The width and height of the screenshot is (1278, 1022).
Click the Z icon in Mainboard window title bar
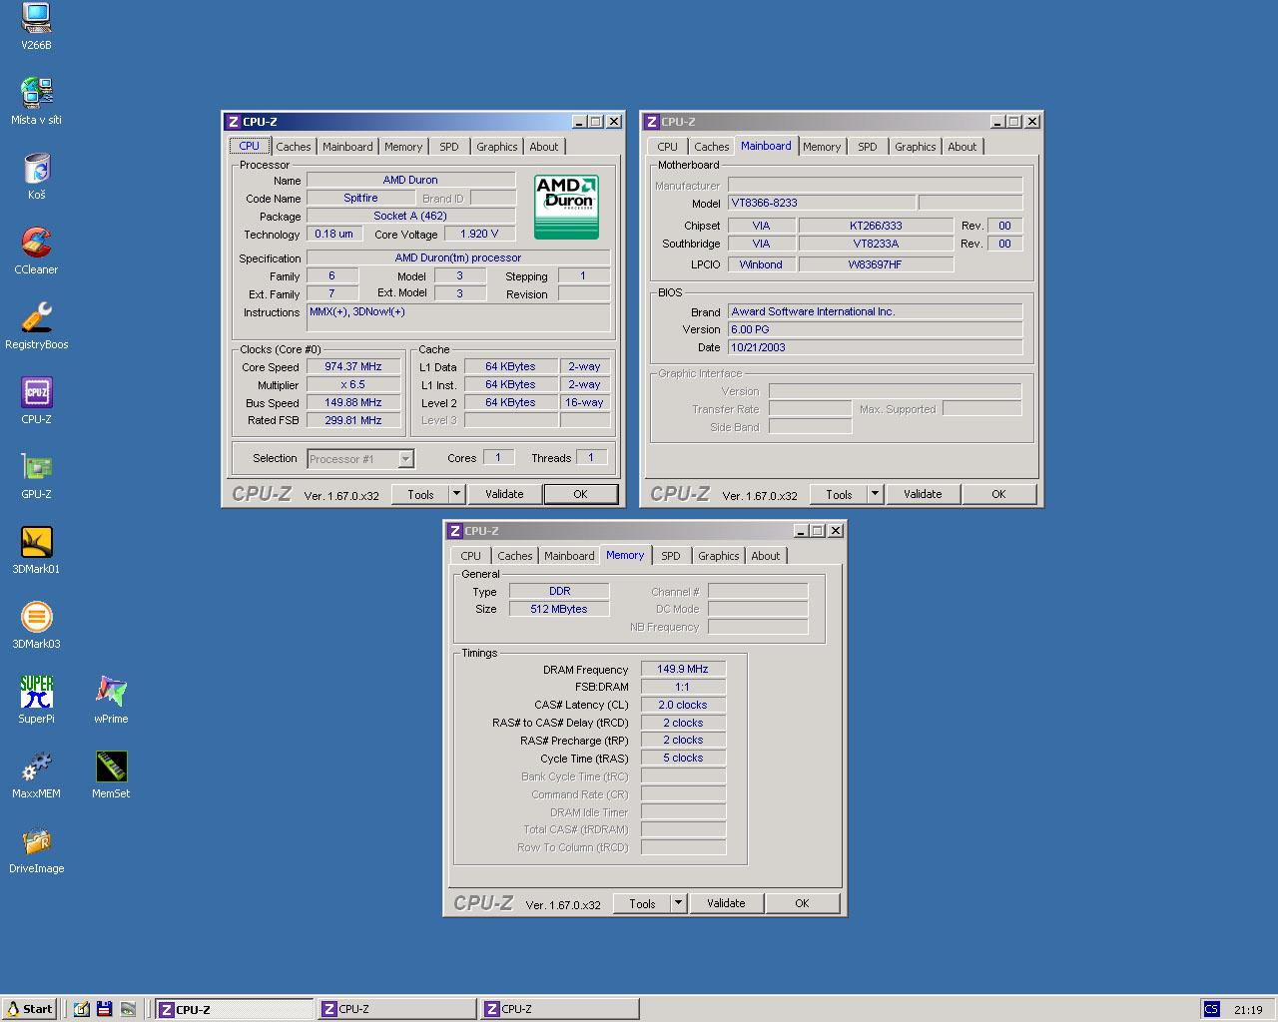651,122
